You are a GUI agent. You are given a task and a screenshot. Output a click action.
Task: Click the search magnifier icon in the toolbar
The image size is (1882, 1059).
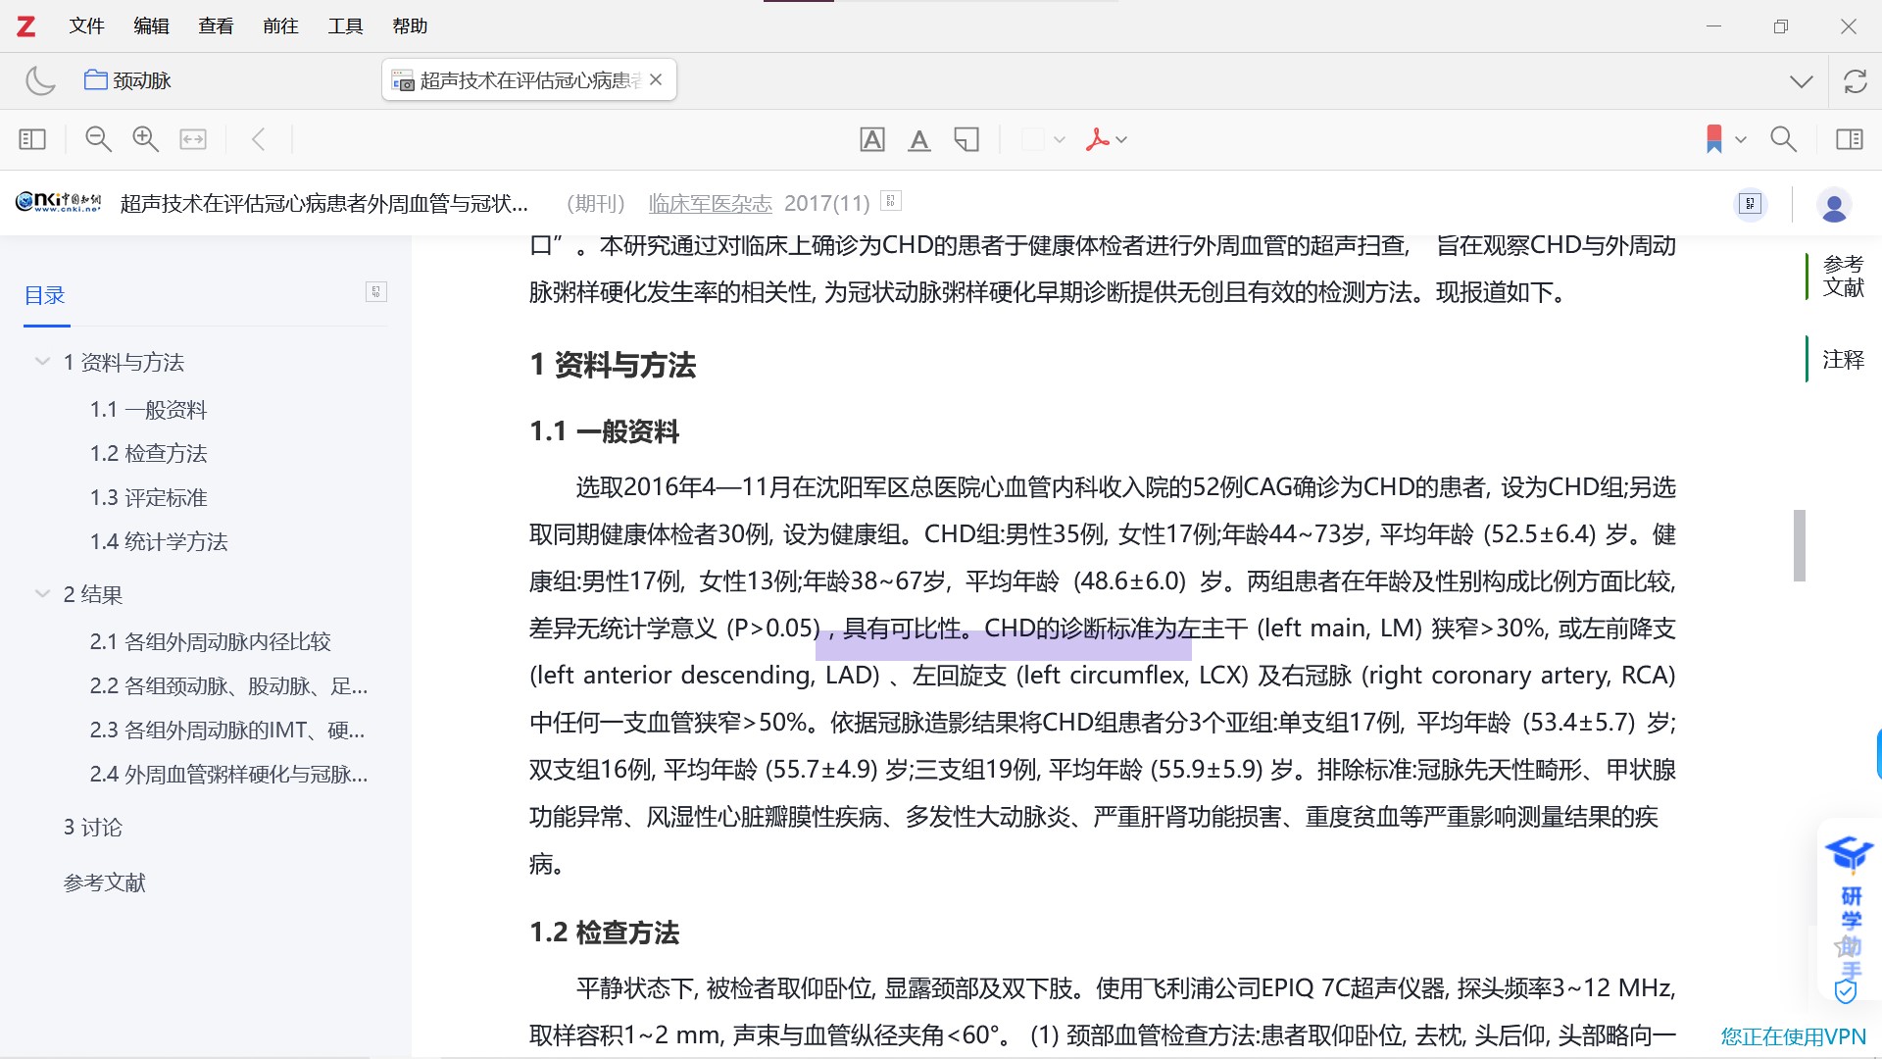1783,139
